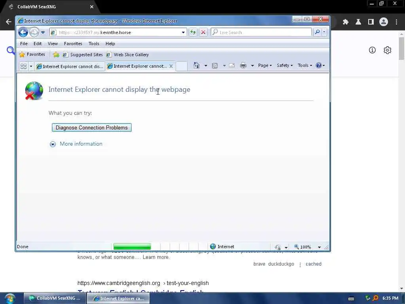Viewport: 405px width, 304px height.
Task: Expand the address bar history dropdown
Action: [183, 32]
